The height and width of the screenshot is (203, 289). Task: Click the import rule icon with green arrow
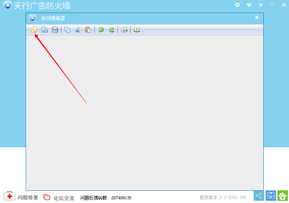[x=124, y=30]
